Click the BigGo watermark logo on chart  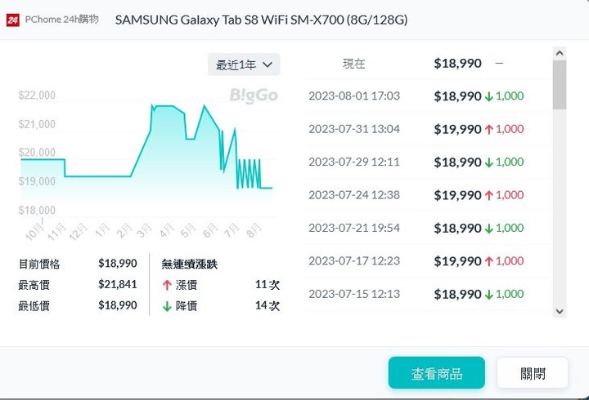(254, 96)
